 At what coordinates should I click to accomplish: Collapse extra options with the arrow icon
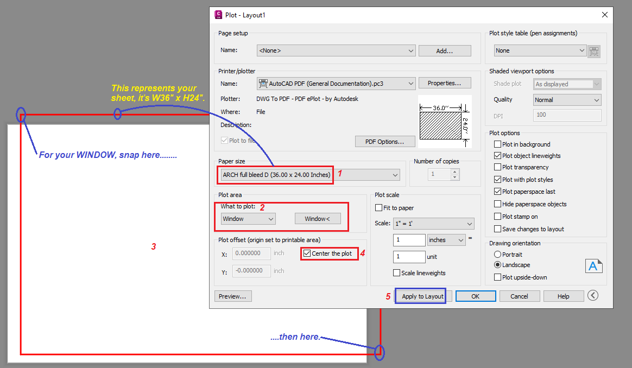[593, 295]
